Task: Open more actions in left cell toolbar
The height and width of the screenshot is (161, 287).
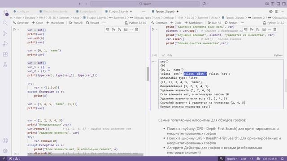Action: 131,30
